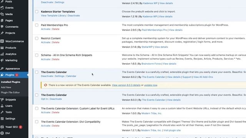This screenshot has width=246, height=138.
Task: Open the Installed Plugins submenu item
Action: (x=10, y=82)
